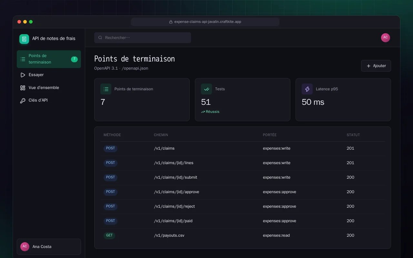Click the expenses:read scope cell
413x258 pixels.
tap(276, 235)
